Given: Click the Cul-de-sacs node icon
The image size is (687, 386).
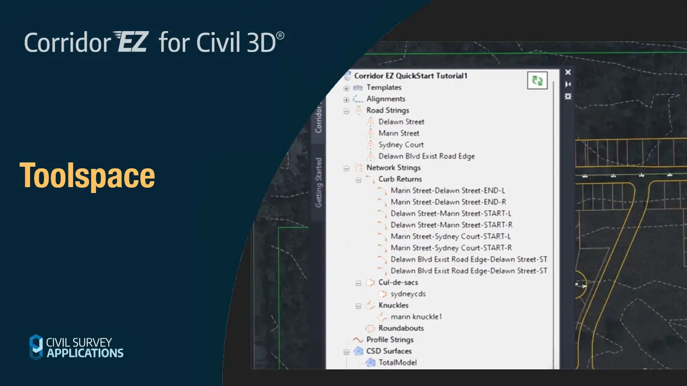Looking at the screenshot, I should [x=370, y=283].
